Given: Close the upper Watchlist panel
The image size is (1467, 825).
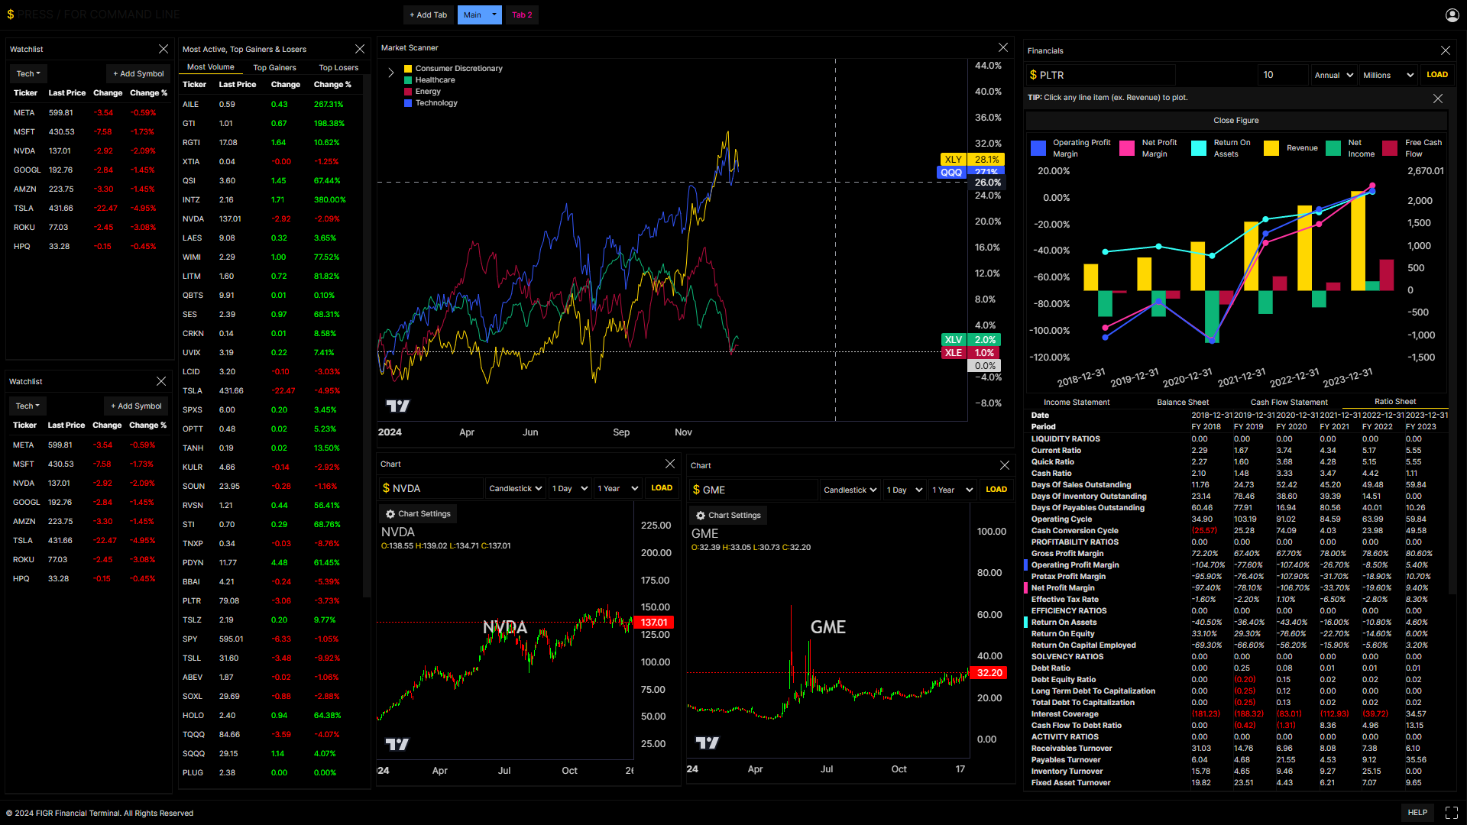Looking at the screenshot, I should [x=163, y=49].
